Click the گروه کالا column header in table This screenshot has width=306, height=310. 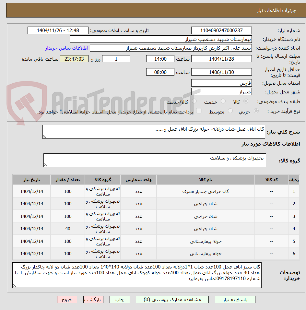(102, 180)
